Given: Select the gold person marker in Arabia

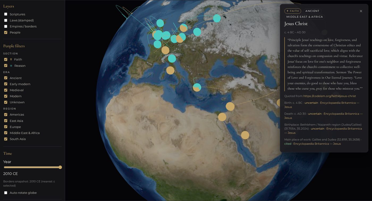Looking at the screenshot, I should click(245, 135).
